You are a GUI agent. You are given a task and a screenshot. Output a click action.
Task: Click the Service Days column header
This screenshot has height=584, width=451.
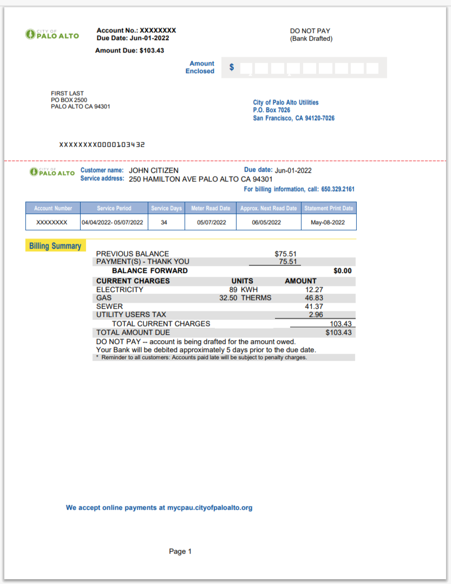click(x=166, y=208)
